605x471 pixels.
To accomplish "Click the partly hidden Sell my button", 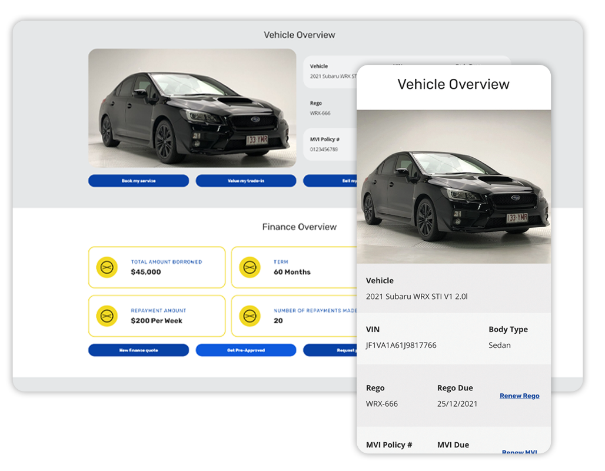I will click(330, 181).
